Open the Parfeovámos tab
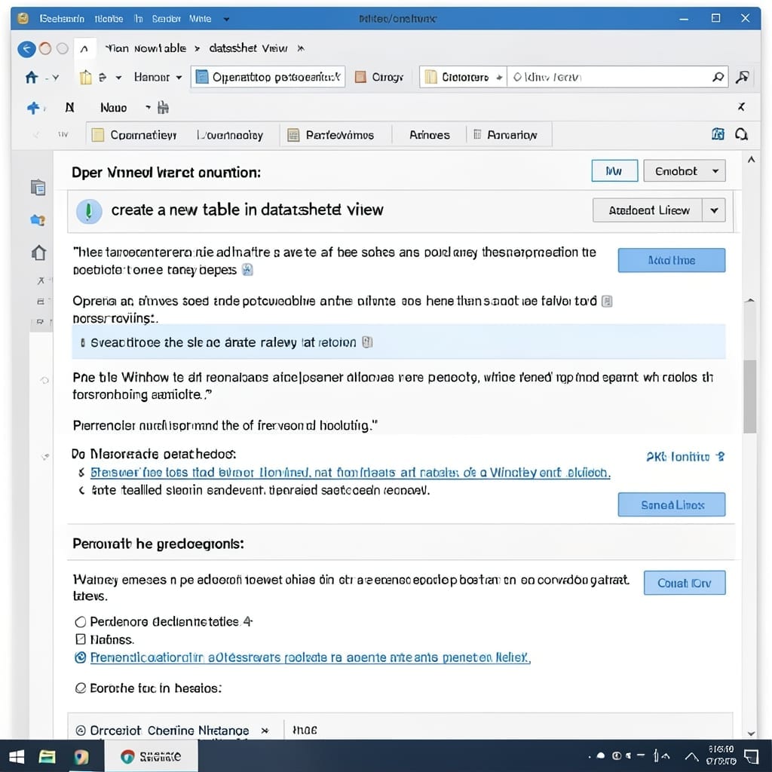This screenshot has width=772, height=772. (x=330, y=135)
